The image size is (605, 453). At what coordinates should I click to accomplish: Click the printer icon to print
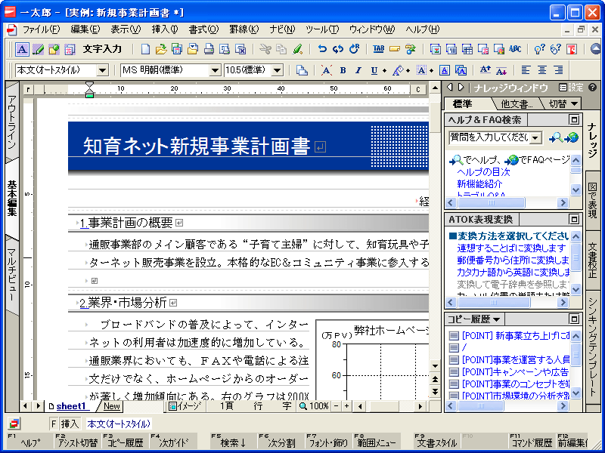(x=209, y=49)
